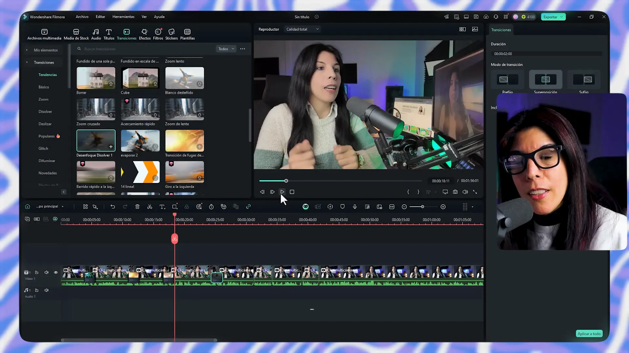Open the main timeline dropdown
The height and width of the screenshot is (353, 629).
click(50, 207)
